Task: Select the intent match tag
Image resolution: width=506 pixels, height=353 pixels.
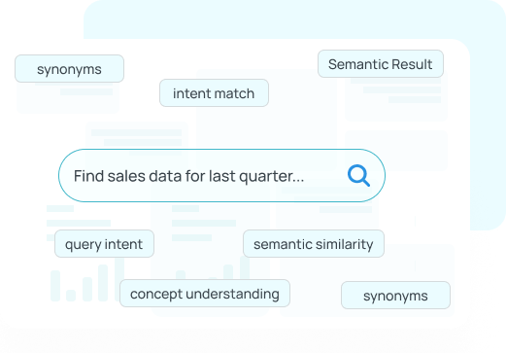Action: [214, 93]
